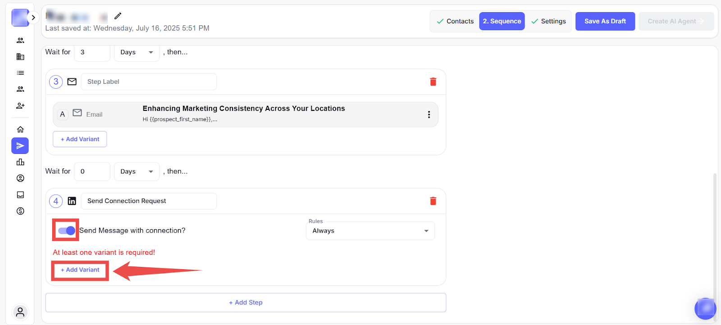
Task: Click Save As Draft button
Action: coord(605,21)
